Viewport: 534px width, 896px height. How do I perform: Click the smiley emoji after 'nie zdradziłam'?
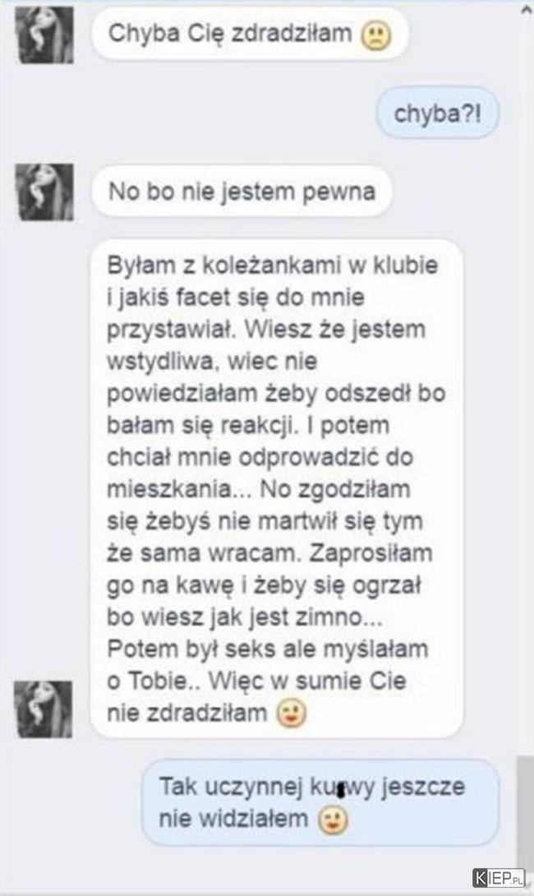pyautogui.click(x=292, y=714)
